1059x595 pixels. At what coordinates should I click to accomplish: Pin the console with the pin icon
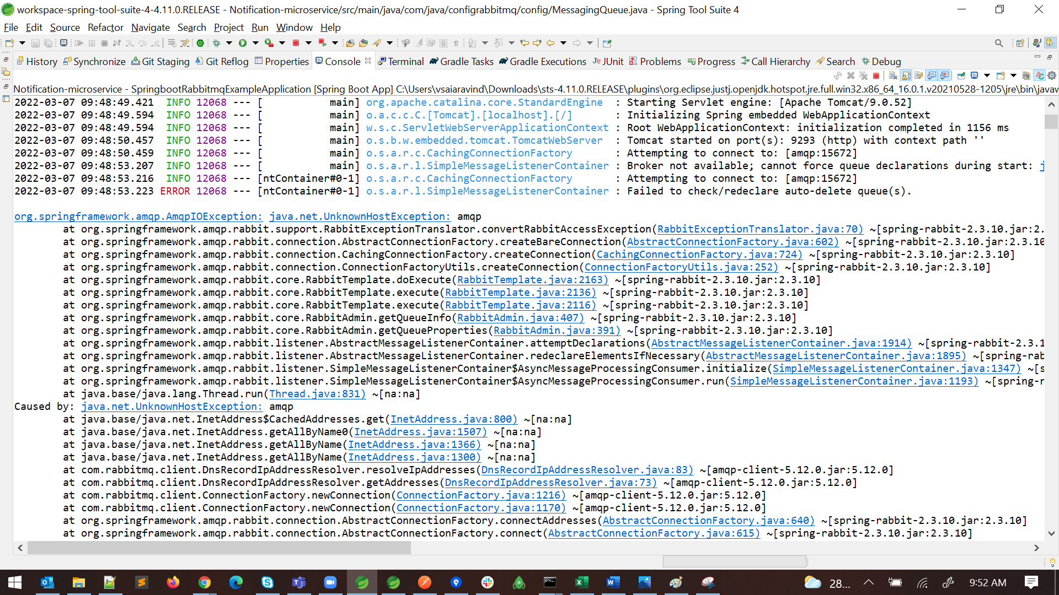tap(961, 75)
